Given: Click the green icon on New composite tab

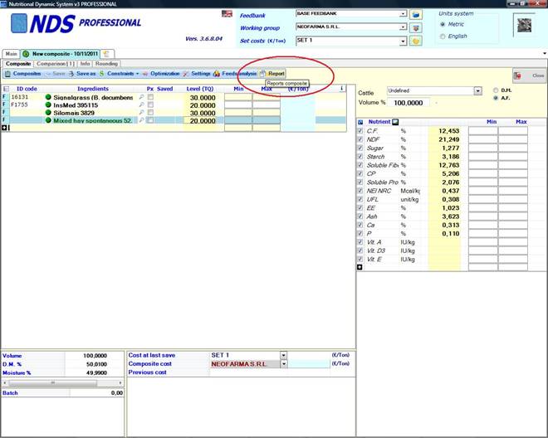Looking at the screenshot, I should click(26, 54).
